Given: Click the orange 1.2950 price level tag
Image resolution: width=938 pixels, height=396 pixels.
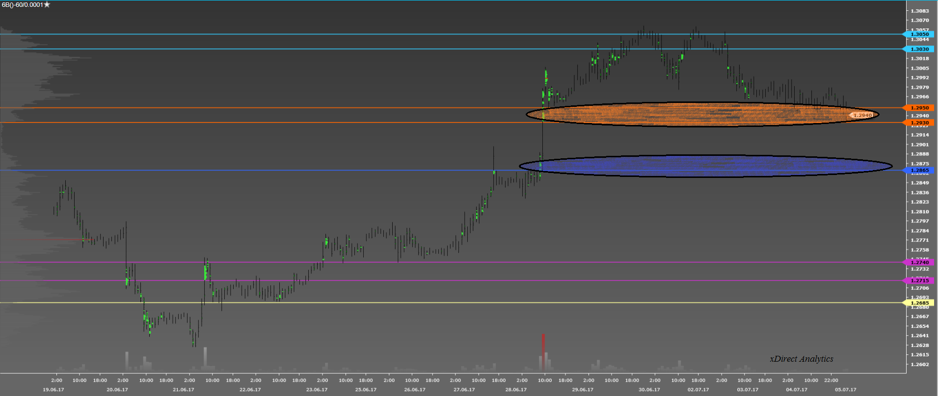Looking at the screenshot, I should (x=919, y=108).
